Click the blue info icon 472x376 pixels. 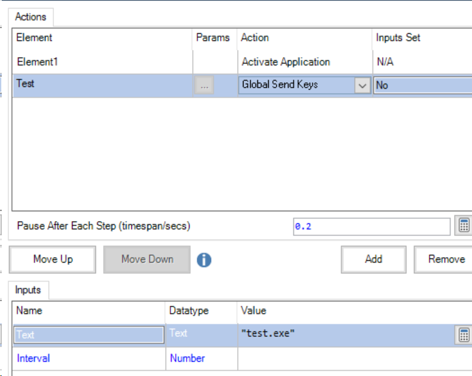(x=204, y=259)
